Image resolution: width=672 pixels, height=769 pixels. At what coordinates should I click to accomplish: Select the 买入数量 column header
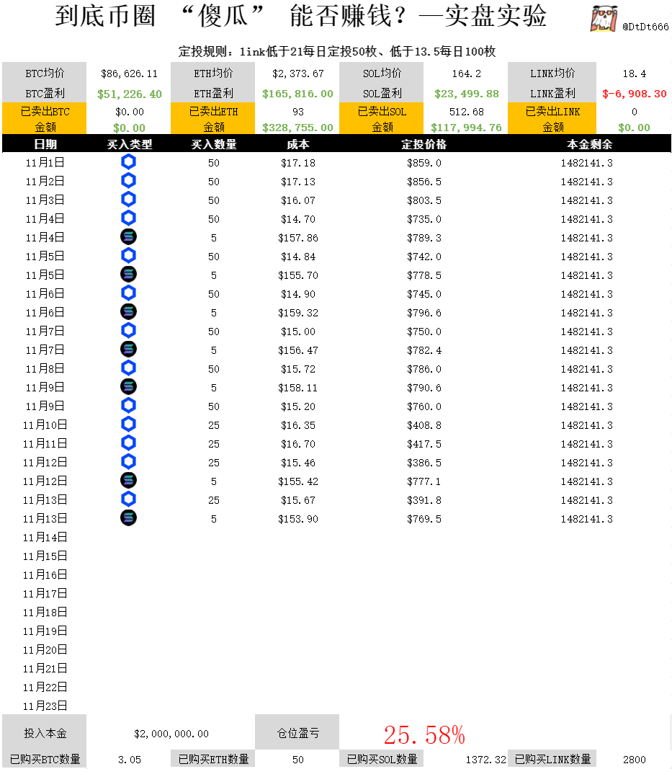(214, 144)
